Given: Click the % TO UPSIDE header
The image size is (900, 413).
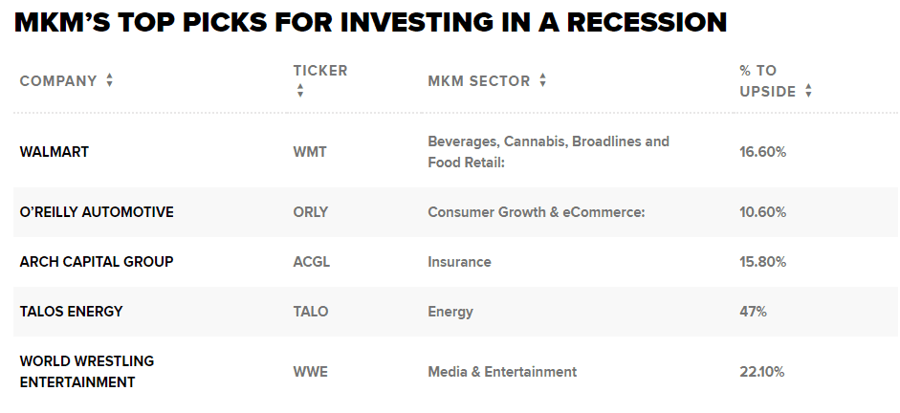Looking at the screenshot, I should pos(768,81).
